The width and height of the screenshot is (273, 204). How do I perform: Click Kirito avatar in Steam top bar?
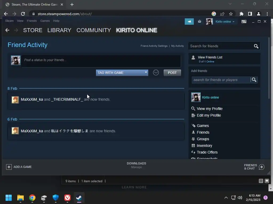[209, 22]
